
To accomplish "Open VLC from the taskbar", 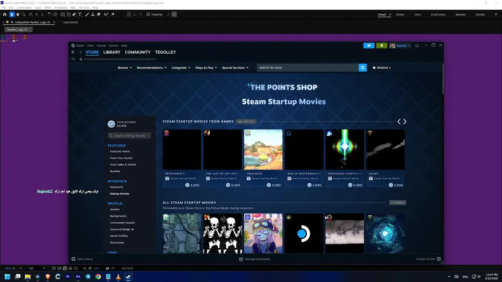I will 118,277.
